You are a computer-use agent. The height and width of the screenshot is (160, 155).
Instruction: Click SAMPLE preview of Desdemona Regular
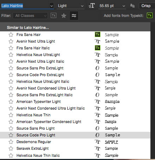click(111, 142)
